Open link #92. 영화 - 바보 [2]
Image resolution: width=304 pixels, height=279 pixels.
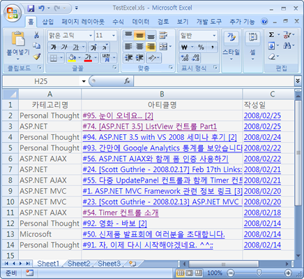click(114, 224)
